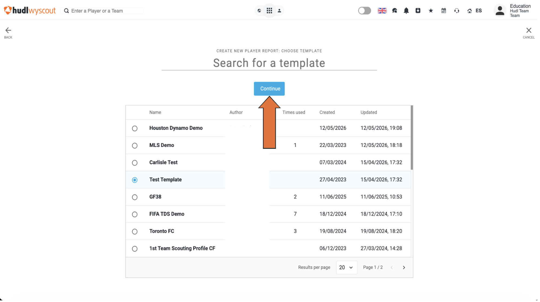Select the GF38 radio button
Screen dimensions: 540x302
[x=135, y=197]
